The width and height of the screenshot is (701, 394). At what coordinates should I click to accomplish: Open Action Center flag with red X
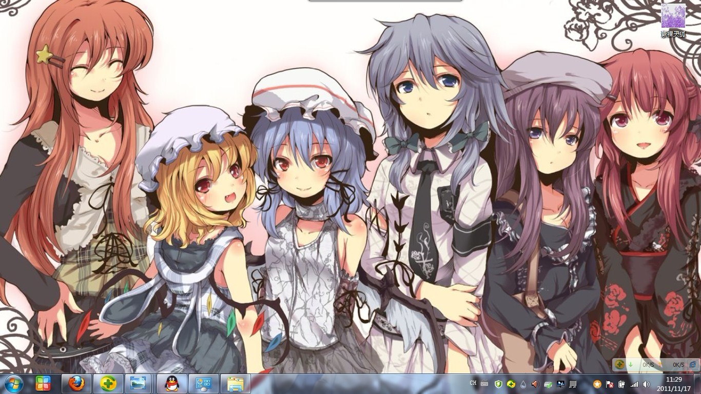click(610, 384)
